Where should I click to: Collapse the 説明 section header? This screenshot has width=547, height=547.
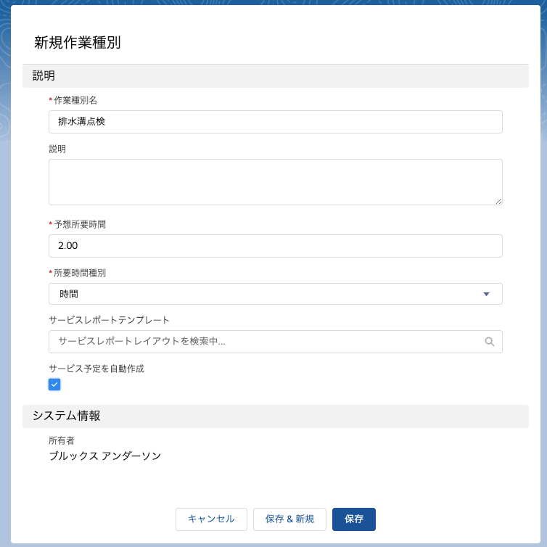coord(275,75)
